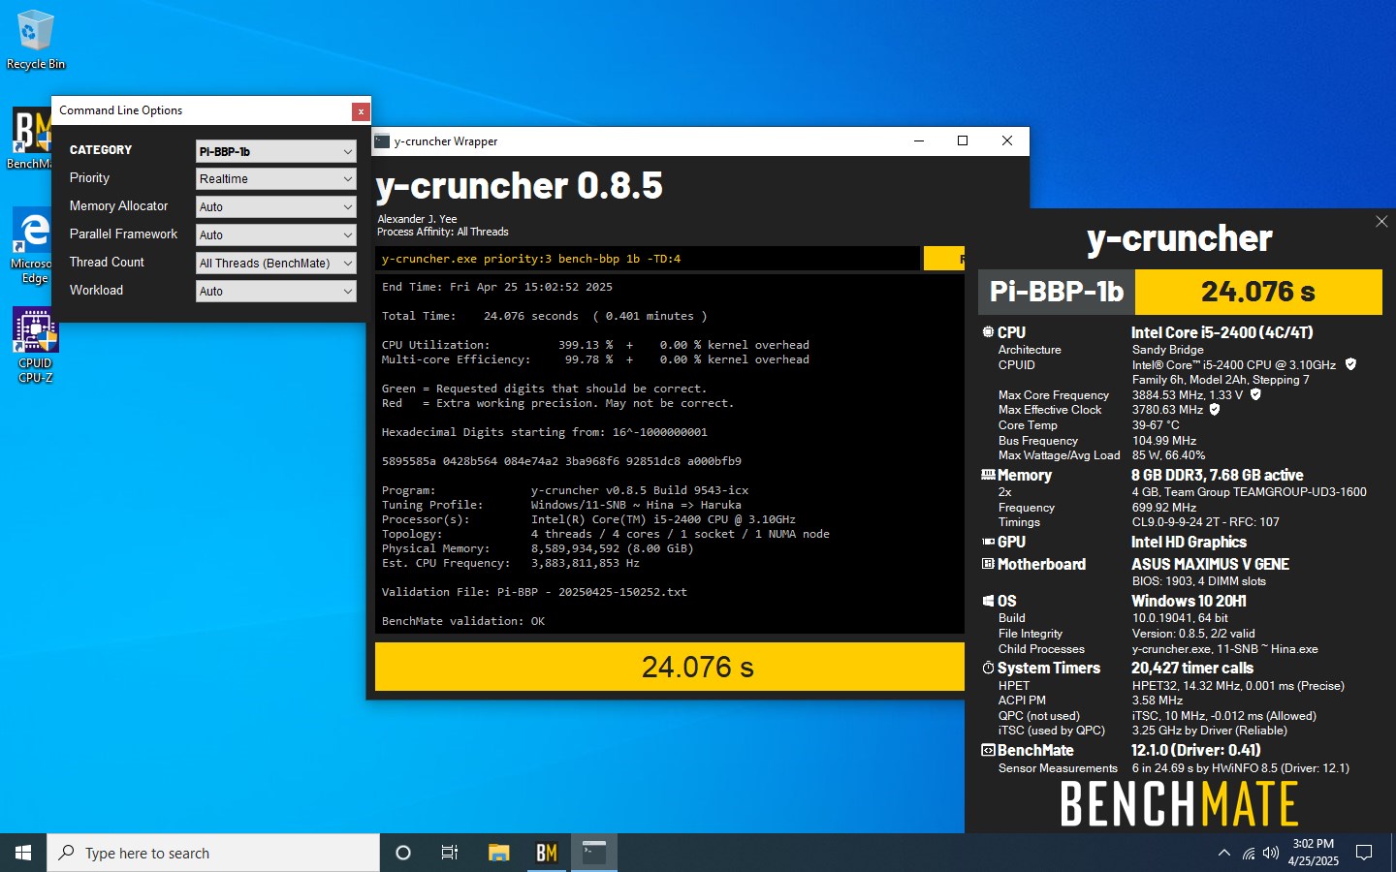Click the command line field with y-cruncher.exe arguments

point(648,259)
